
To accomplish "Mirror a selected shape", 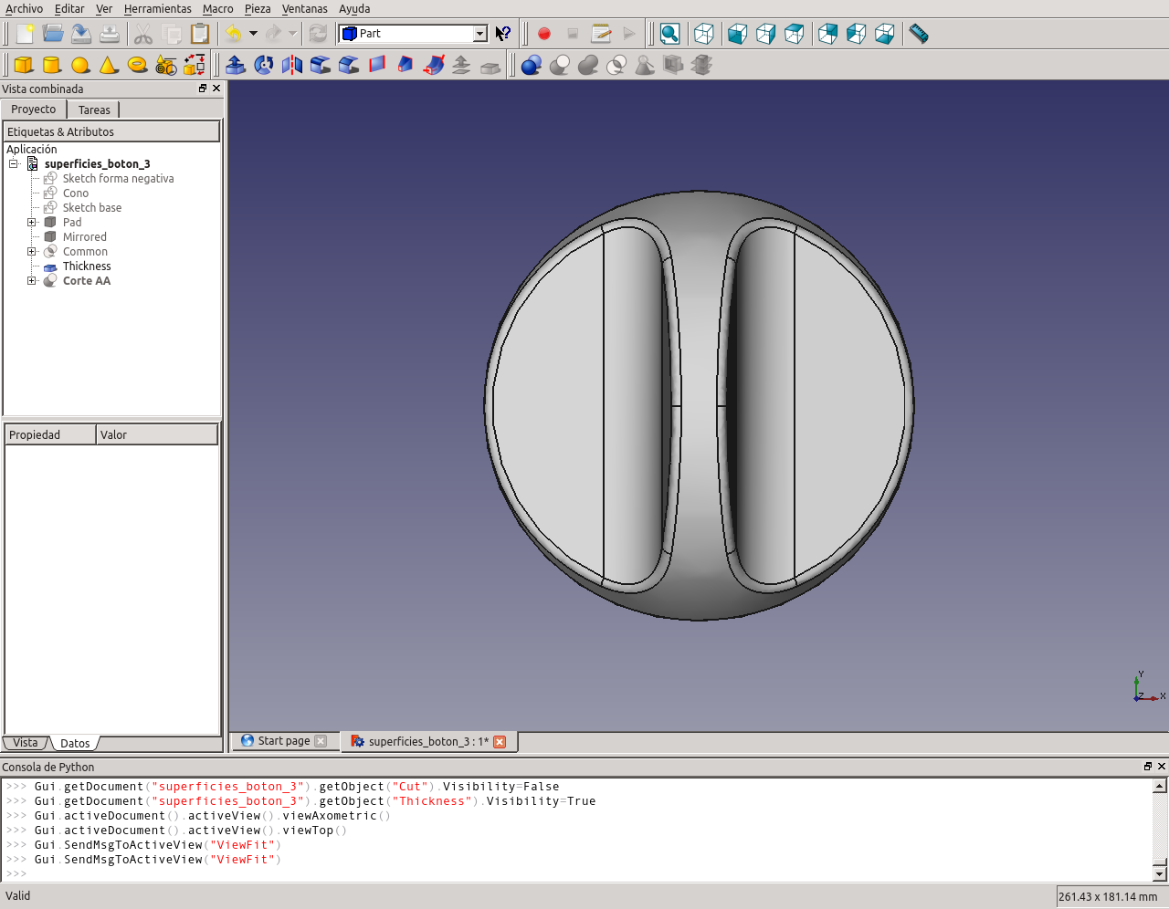I will [x=292, y=65].
